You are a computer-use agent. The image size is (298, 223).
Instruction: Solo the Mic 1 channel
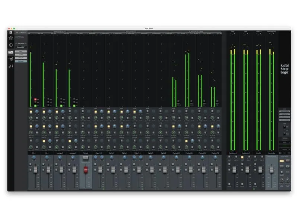tap(31, 164)
